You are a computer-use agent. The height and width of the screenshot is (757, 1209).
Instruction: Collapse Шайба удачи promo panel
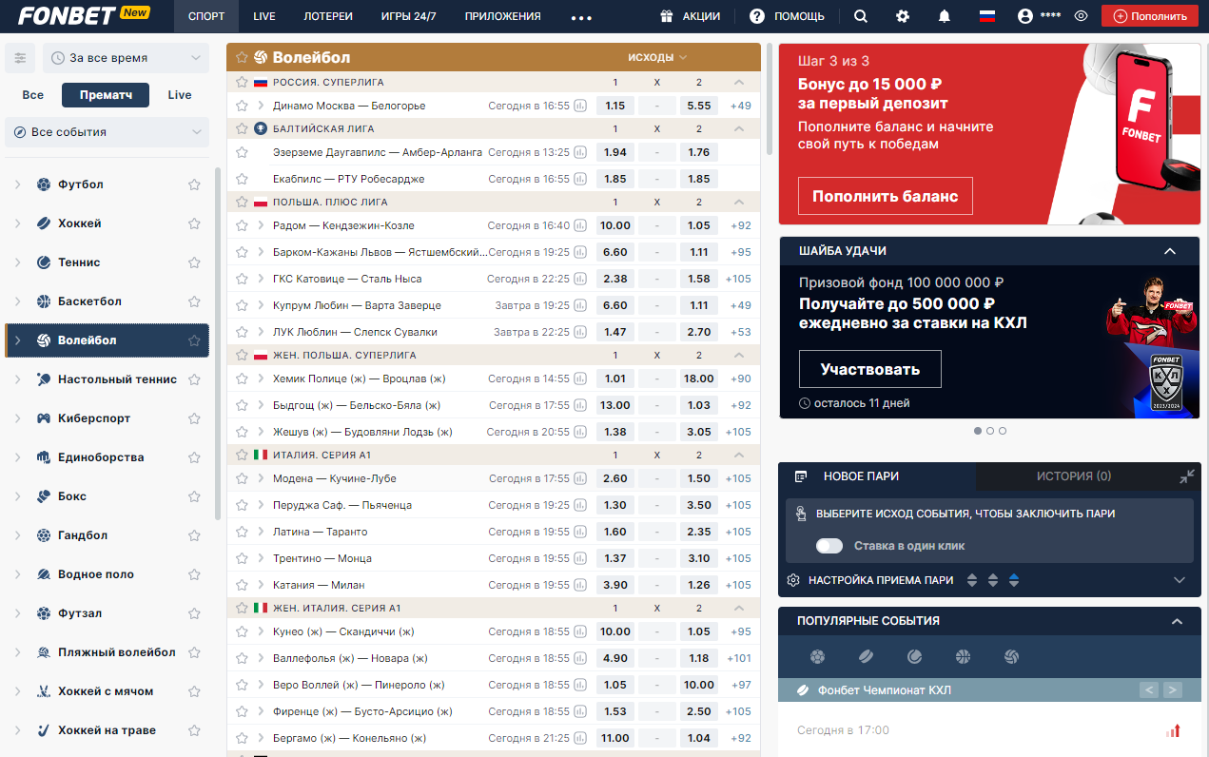tap(1170, 251)
